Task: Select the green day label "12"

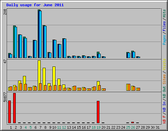Action: tap(64, 127)
